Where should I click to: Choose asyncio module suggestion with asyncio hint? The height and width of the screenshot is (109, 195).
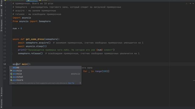tap(45, 74)
